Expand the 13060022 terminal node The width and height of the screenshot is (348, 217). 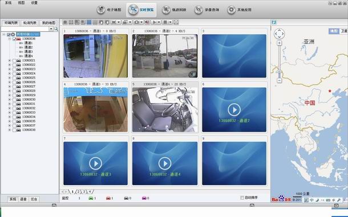point(9,65)
